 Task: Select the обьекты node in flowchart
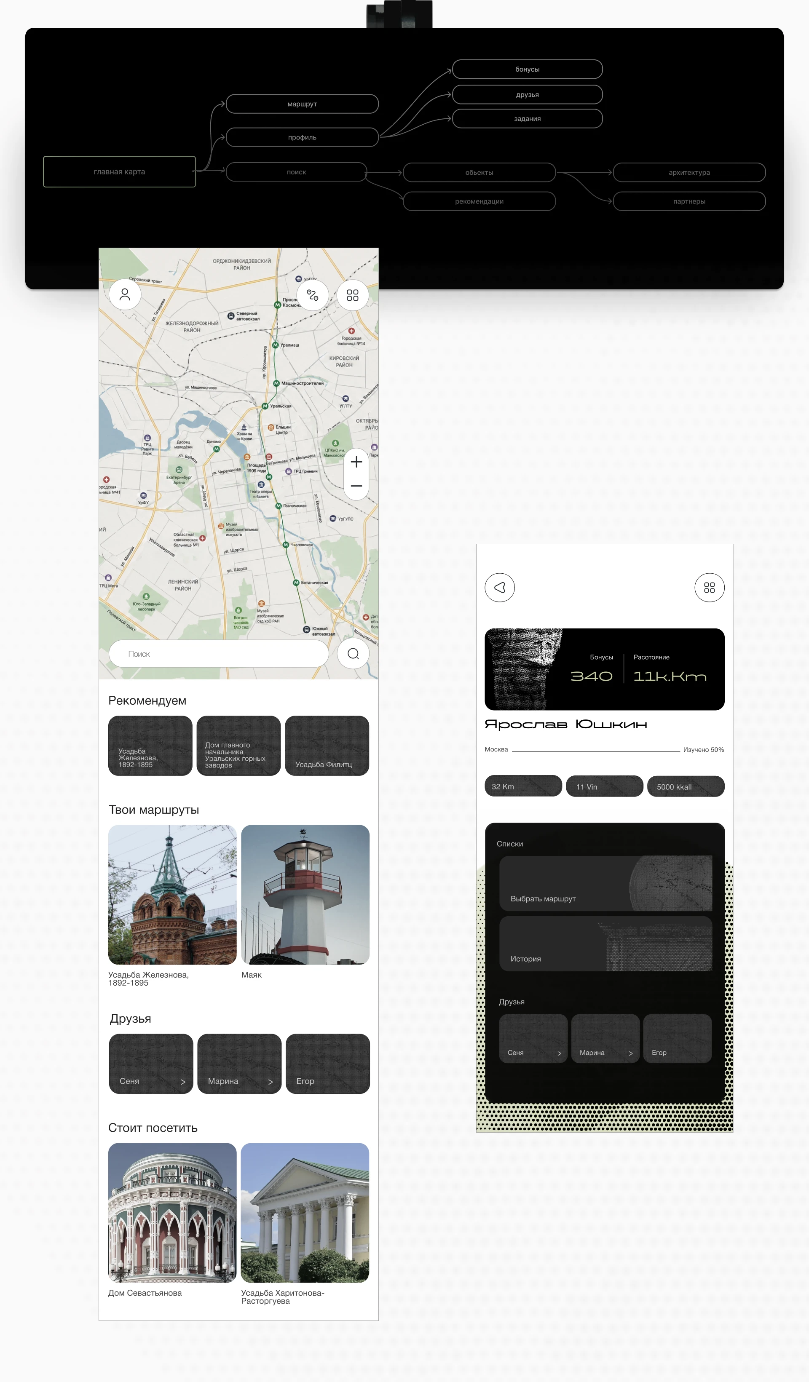pyautogui.click(x=480, y=172)
